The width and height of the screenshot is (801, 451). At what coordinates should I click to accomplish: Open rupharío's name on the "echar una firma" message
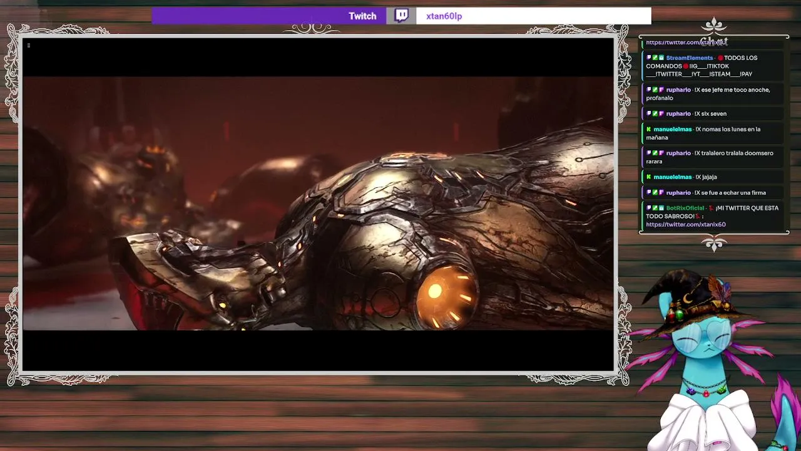click(x=678, y=193)
